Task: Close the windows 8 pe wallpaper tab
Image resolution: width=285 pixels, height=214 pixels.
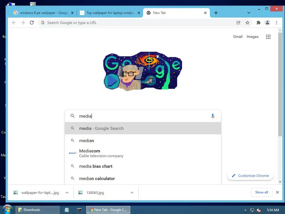Action: click(72, 13)
